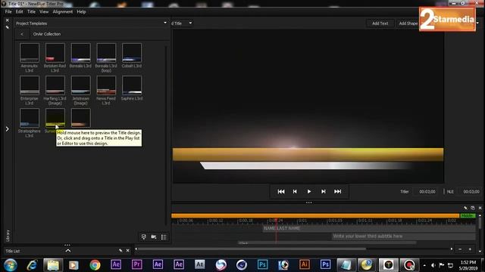Viewport: 485px width, 272px height.
Task: Select the lower third subtitle timeline track
Action: 404,236
